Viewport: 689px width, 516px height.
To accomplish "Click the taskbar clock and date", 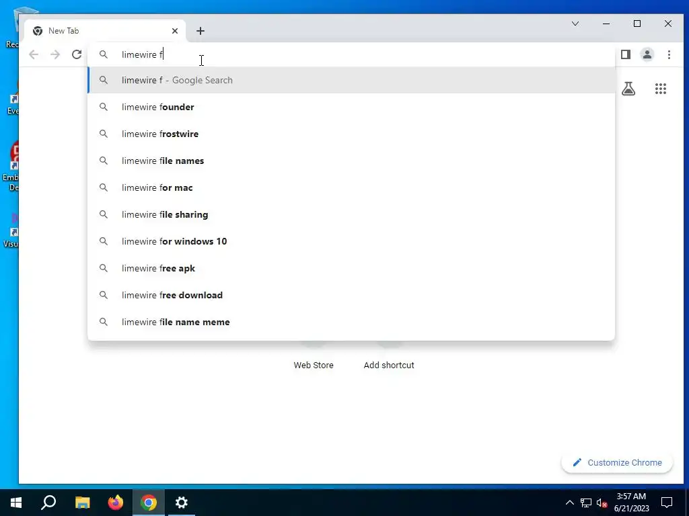I will click(631, 503).
